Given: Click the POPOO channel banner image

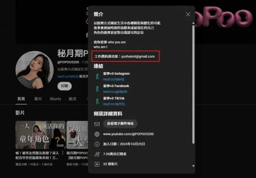Looking at the screenshot, I should tap(225, 21).
